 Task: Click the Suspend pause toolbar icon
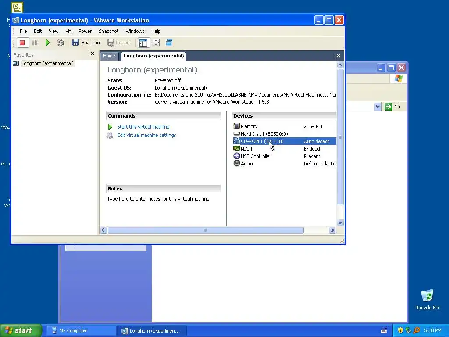(35, 43)
